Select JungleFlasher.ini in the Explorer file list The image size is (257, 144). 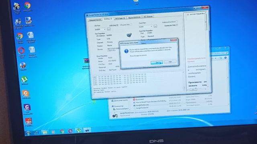(141, 108)
